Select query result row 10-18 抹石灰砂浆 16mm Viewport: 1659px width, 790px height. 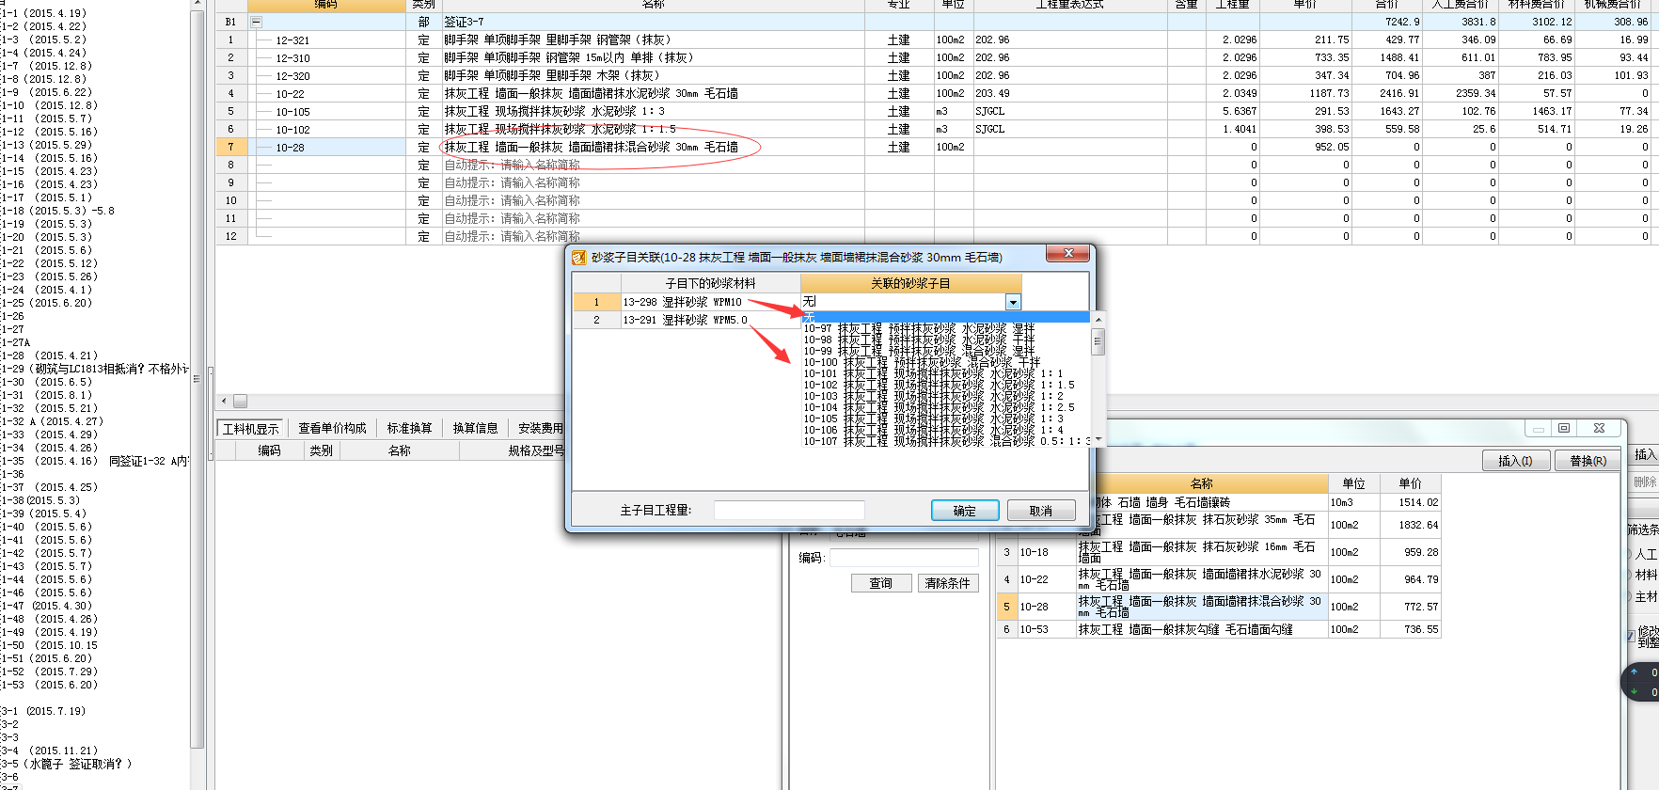pyautogui.click(x=1218, y=552)
